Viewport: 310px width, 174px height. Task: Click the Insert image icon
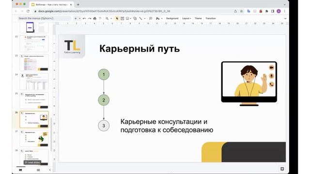pos(127,18)
